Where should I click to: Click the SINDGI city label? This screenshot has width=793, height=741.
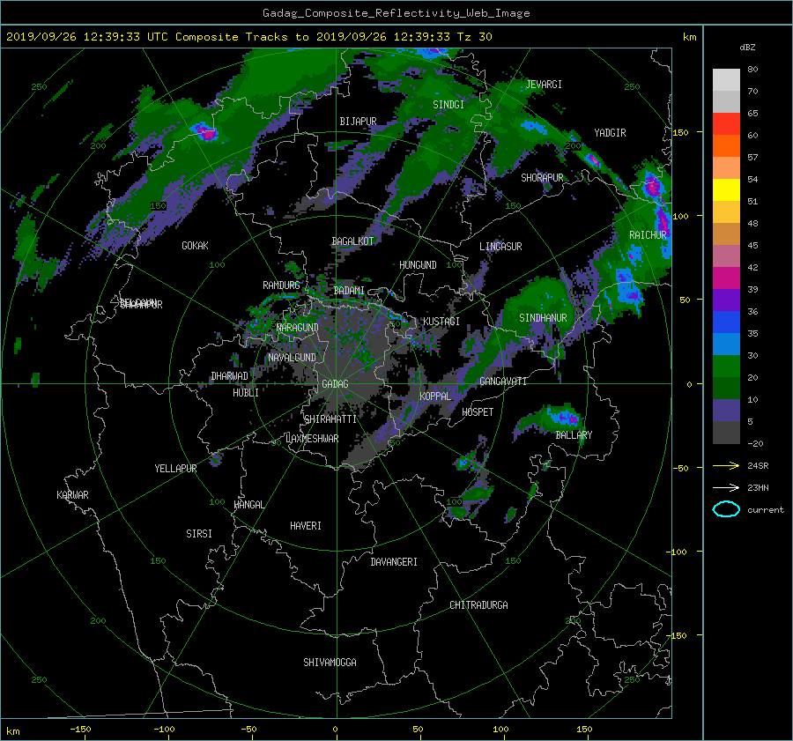click(x=448, y=105)
